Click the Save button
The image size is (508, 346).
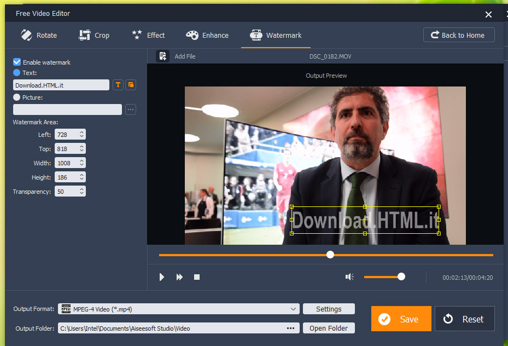(x=401, y=319)
